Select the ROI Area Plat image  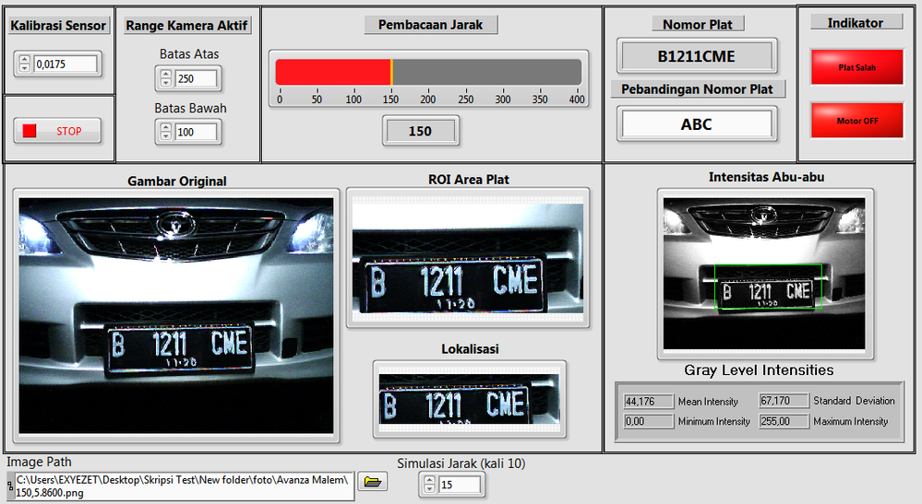pos(468,259)
